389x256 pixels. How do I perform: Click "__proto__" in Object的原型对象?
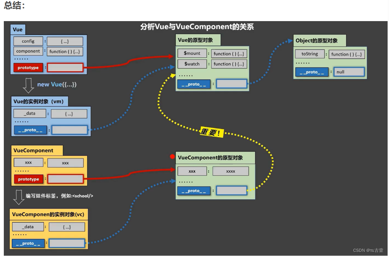click(x=312, y=72)
